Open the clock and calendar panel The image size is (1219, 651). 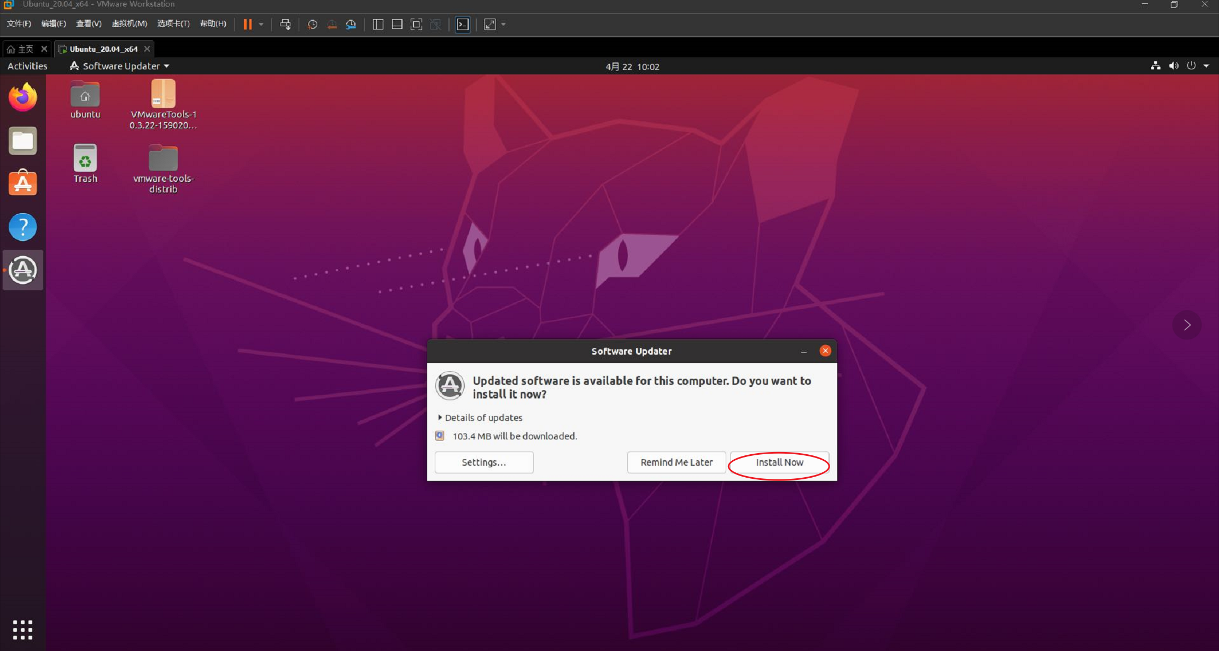pos(632,67)
